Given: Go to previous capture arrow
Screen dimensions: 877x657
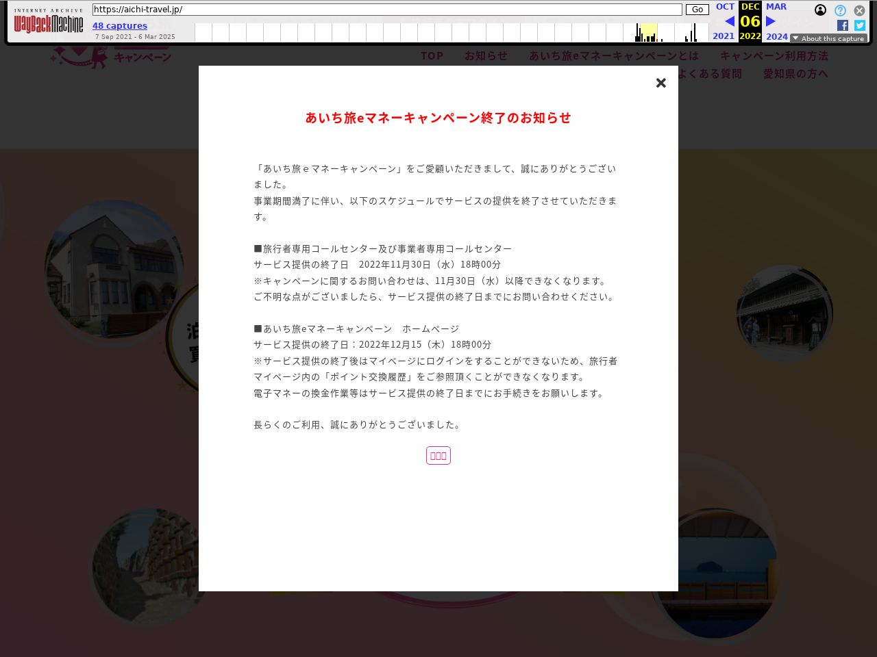Looking at the screenshot, I should click(729, 21).
